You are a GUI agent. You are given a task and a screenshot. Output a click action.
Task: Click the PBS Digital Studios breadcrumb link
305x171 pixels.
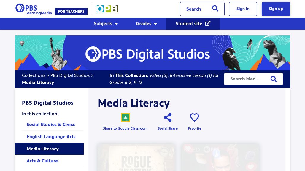(x=70, y=75)
